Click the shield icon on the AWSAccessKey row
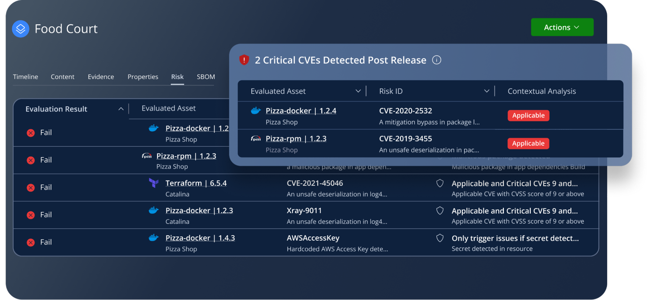 [x=440, y=238]
